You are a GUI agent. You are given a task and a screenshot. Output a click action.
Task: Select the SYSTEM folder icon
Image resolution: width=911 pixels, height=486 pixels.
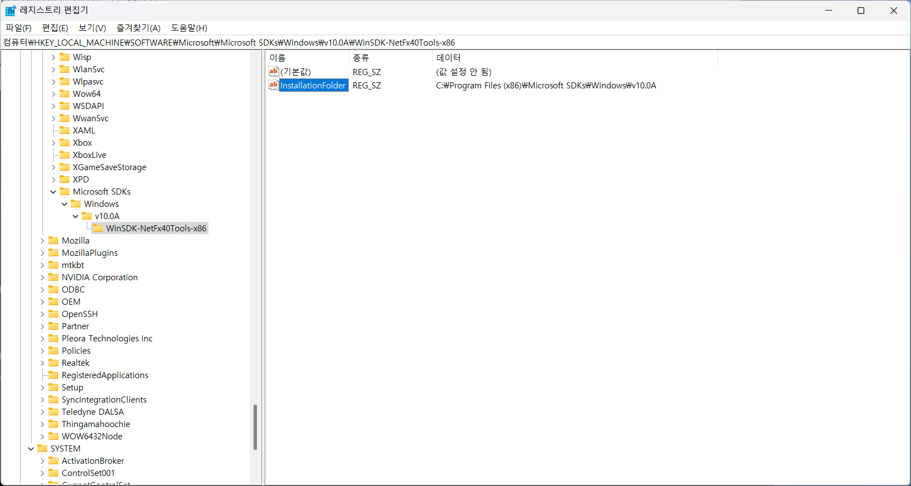click(42, 448)
